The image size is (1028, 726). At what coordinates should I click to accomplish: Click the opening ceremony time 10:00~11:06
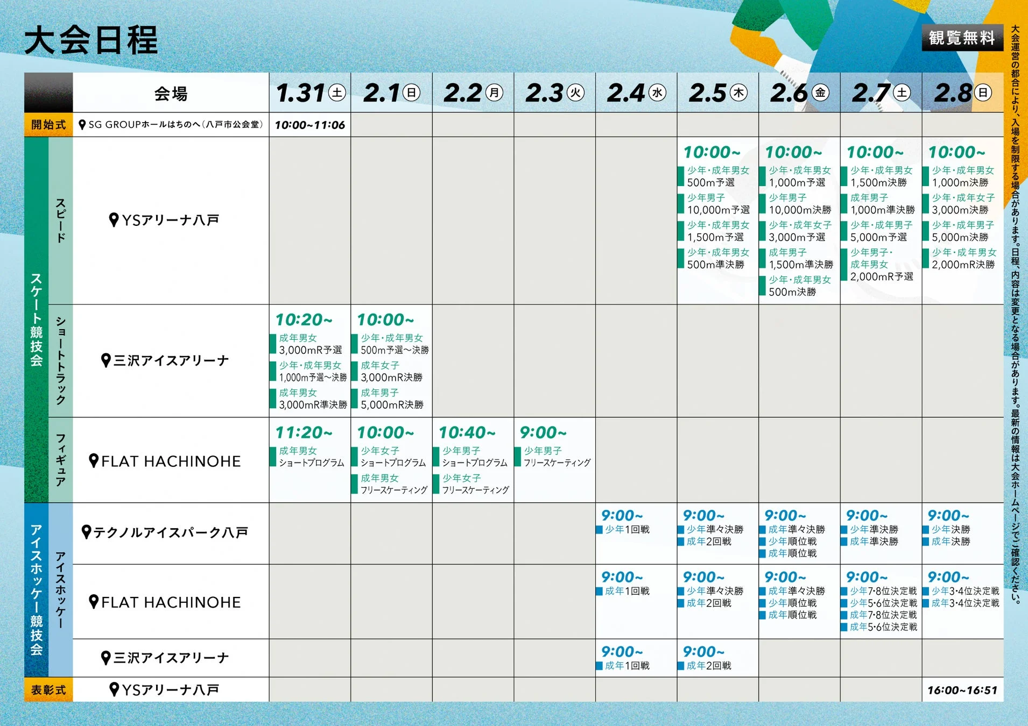[309, 125]
